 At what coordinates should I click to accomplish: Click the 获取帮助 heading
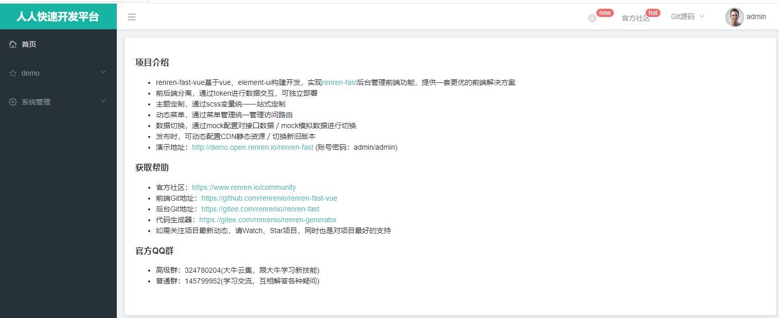[x=152, y=168]
